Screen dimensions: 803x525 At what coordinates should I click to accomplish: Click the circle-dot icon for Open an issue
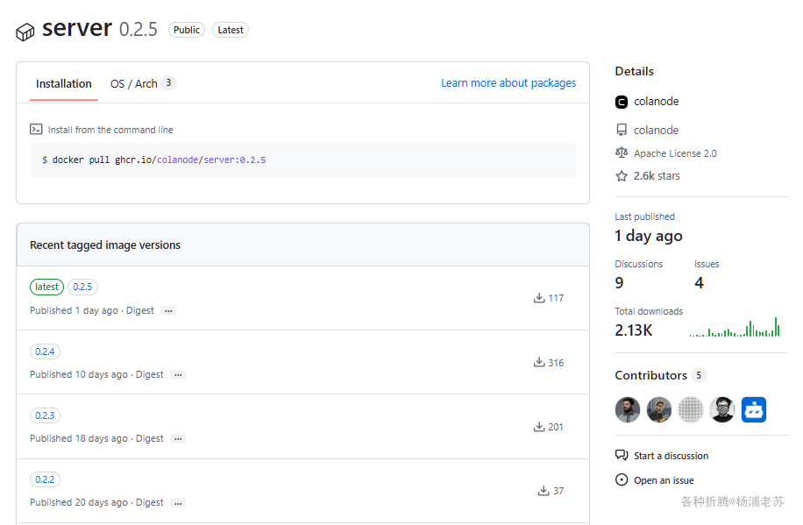(x=622, y=480)
